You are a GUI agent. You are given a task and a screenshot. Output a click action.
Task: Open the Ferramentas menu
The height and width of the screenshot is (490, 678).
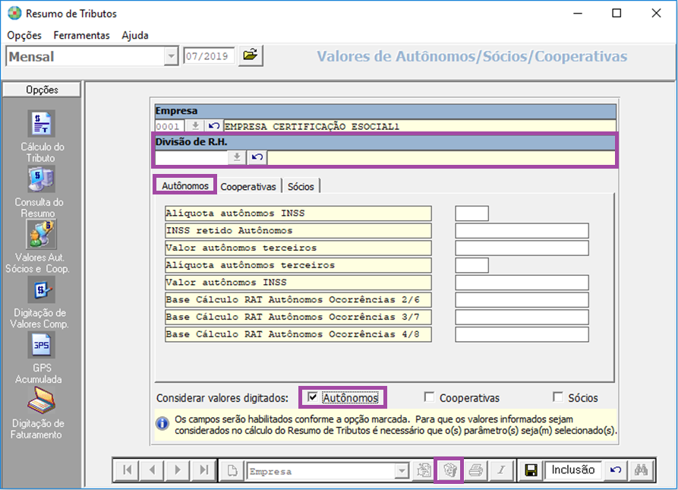[81, 36]
